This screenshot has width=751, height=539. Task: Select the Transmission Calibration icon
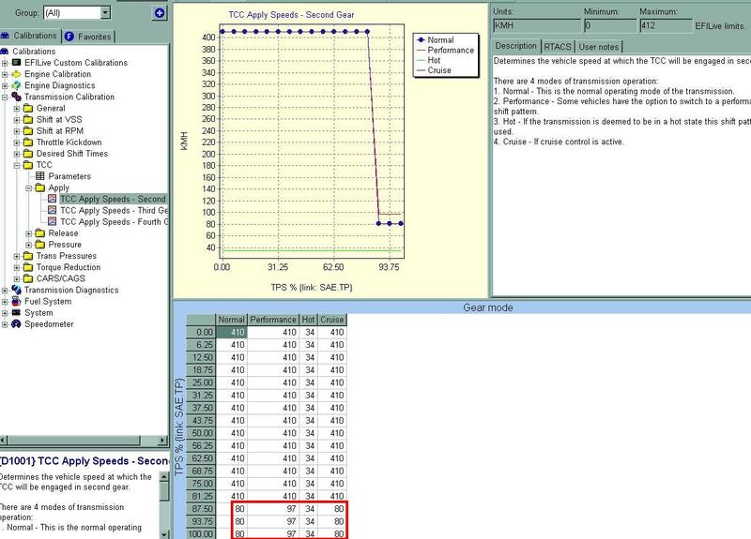16,97
